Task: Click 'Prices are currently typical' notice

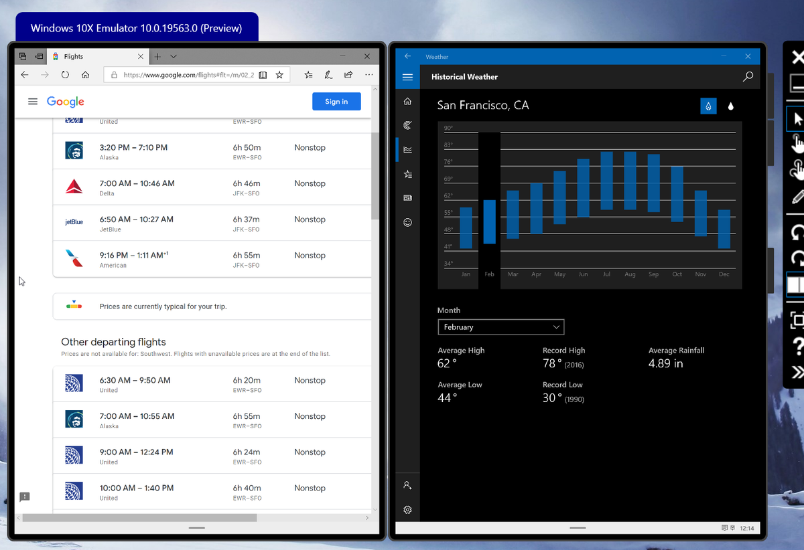Action: [212, 306]
